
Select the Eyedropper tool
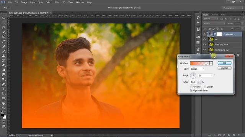[x=3, y=41]
